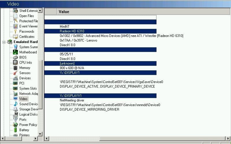
Task: Select Passwords in the tree
Action: coord(27,31)
